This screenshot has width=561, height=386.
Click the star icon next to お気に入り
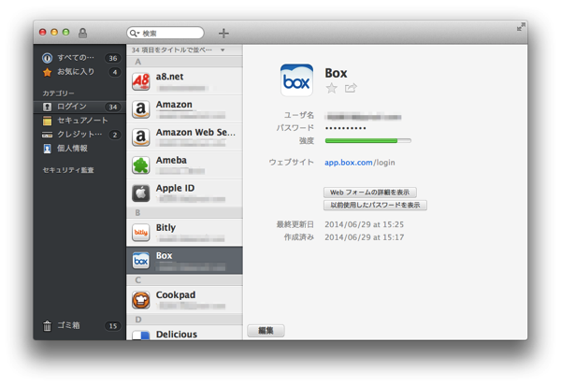[x=48, y=72]
